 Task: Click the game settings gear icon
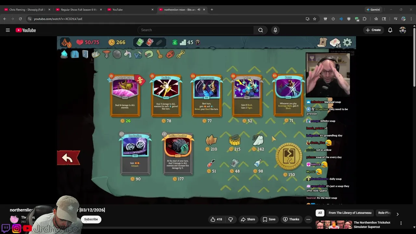[347, 42]
